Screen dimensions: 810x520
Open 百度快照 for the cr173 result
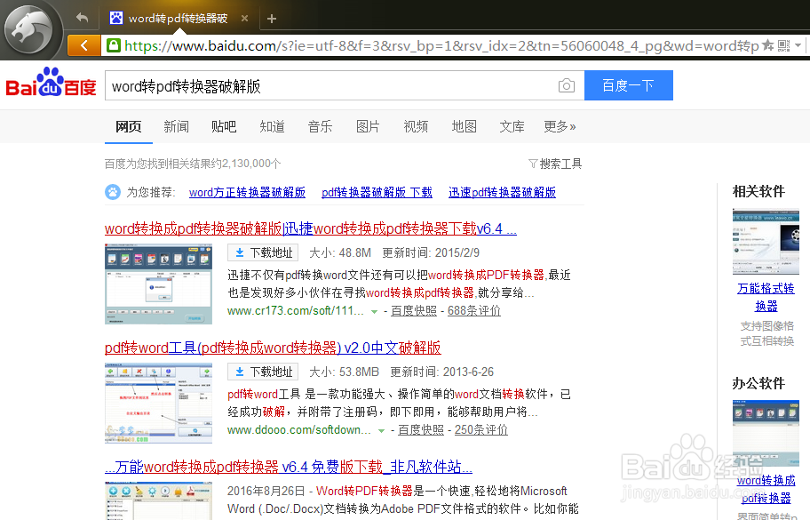point(414,310)
